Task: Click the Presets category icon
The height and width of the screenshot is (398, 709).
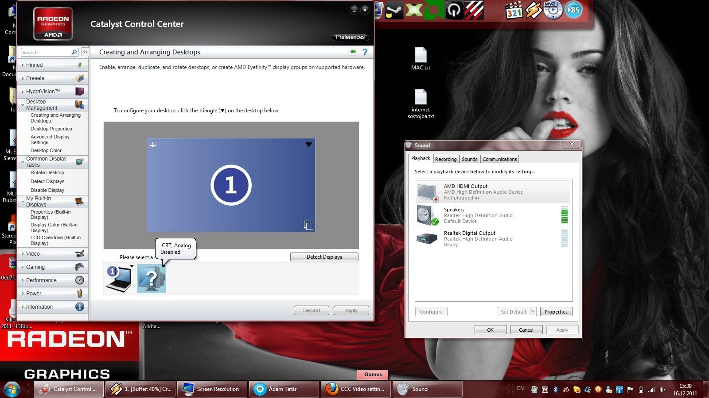Action: point(80,78)
